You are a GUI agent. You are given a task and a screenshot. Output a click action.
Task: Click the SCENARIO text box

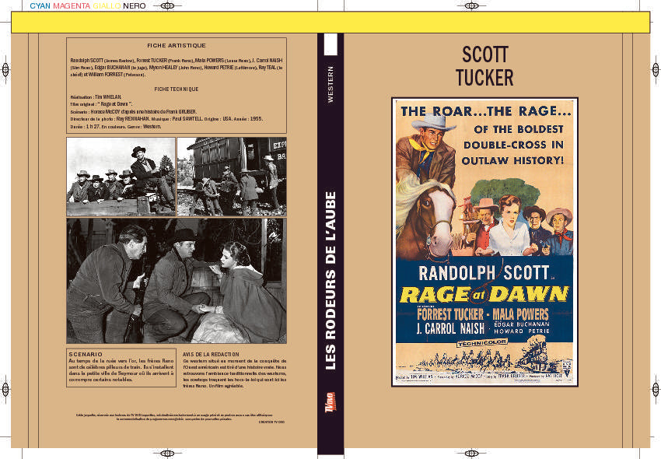click(x=121, y=367)
